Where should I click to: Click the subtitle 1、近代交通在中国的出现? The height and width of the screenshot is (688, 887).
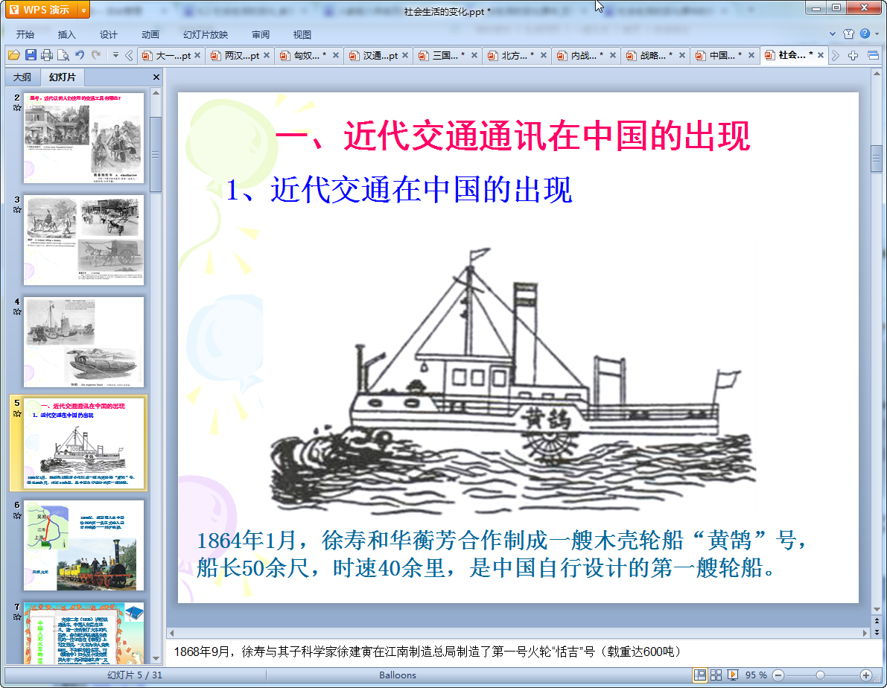(x=398, y=189)
